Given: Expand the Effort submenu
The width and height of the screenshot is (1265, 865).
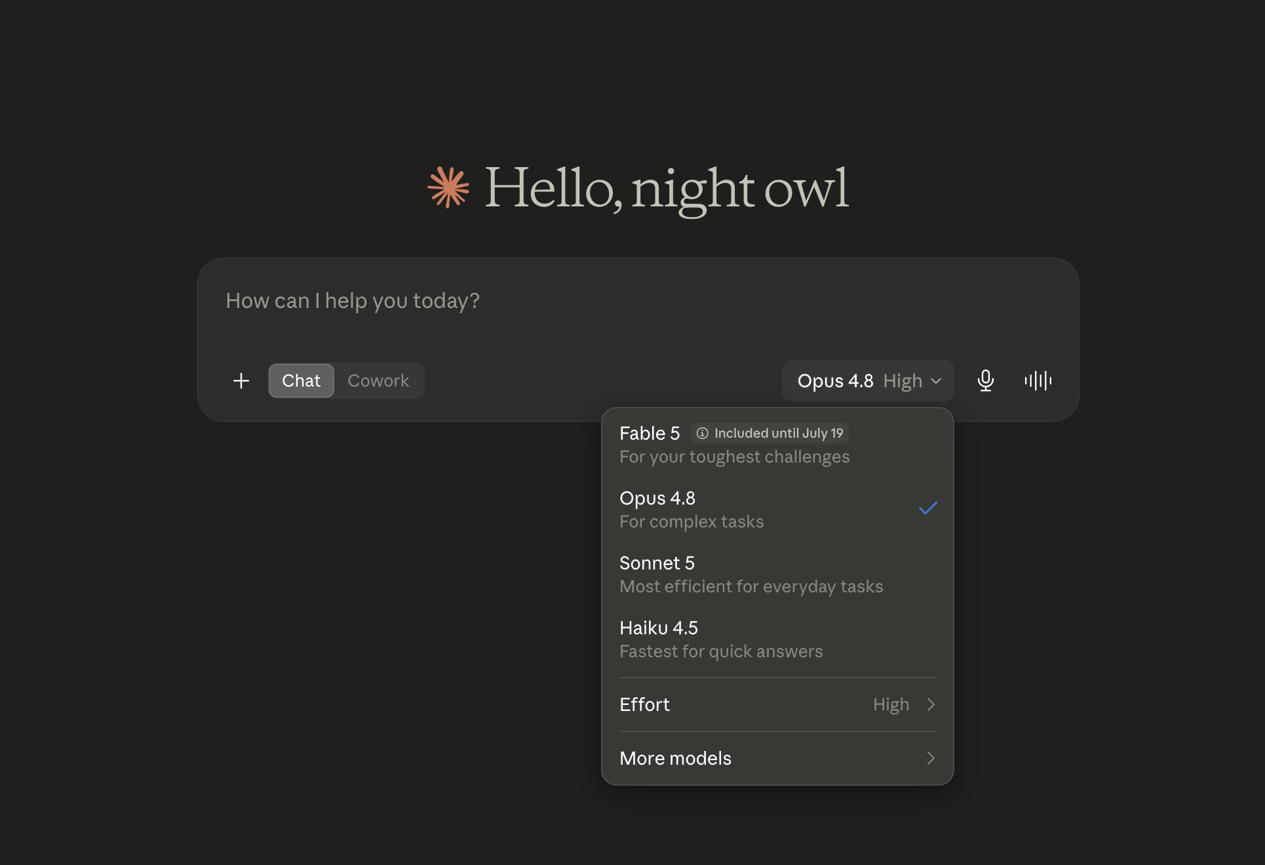Looking at the screenshot, I should coord(777,704).
